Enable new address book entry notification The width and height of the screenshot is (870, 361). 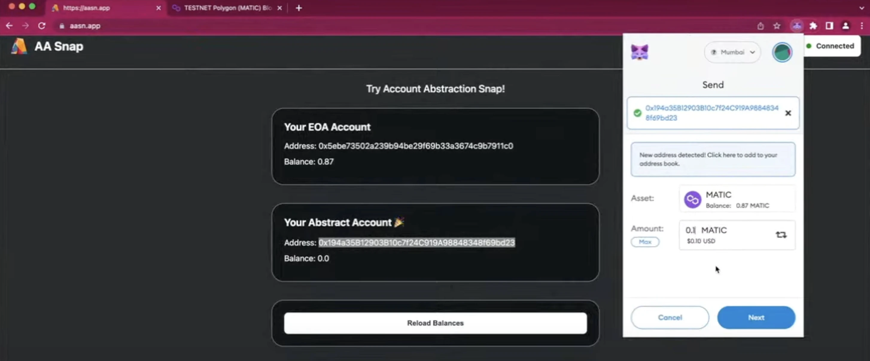712,159
